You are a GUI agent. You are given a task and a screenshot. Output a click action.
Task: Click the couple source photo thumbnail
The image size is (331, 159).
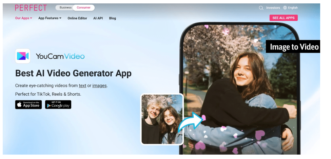(x=162, y=119)
